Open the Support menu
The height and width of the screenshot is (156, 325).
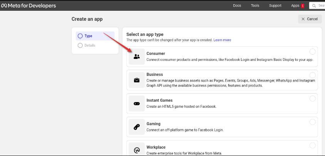pyautogui.click(x=275, y=6)
